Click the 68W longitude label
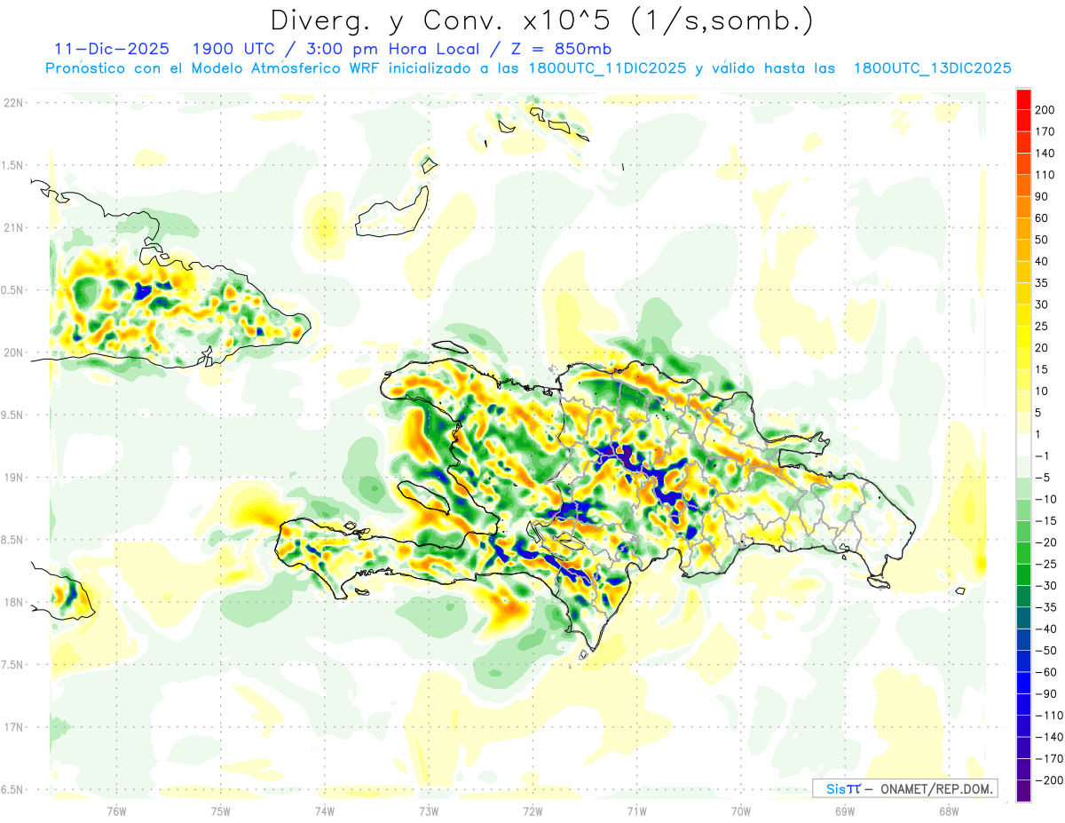Image resolution: width=1065 pixels, height=823 pixels. 948,811
